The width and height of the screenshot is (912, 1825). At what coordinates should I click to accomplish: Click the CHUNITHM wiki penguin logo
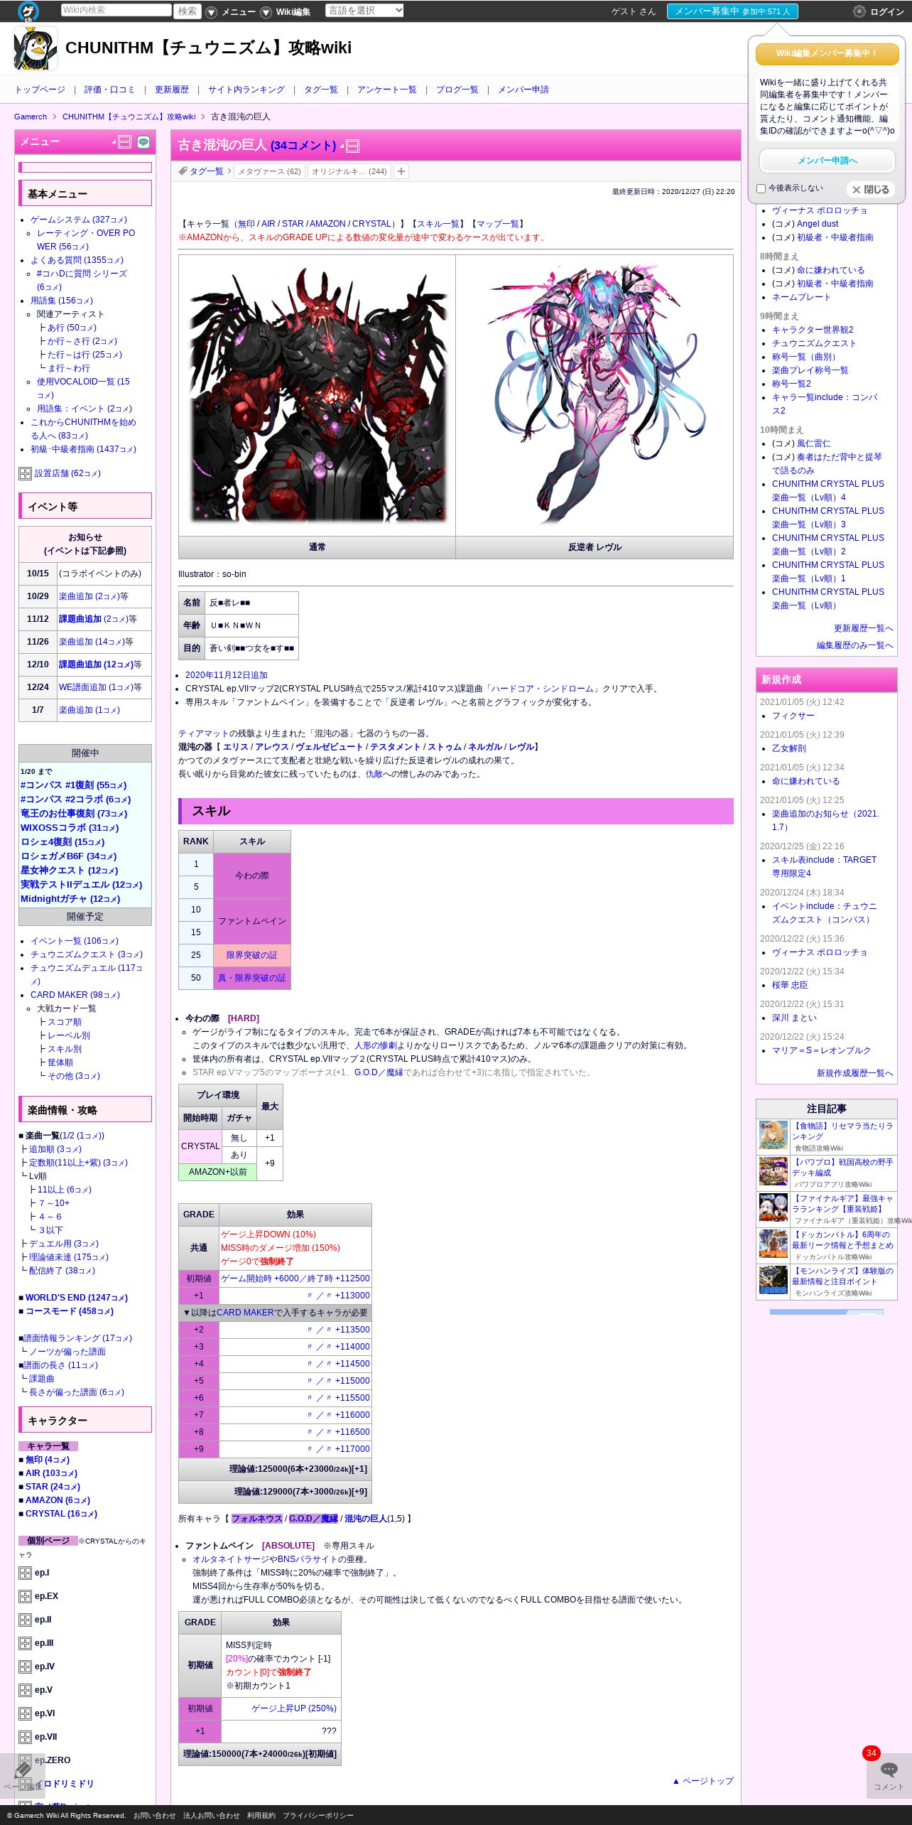36,48
